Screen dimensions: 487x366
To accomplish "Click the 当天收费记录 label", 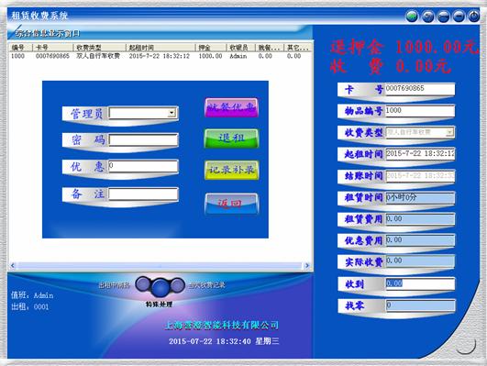I will 206,285.
